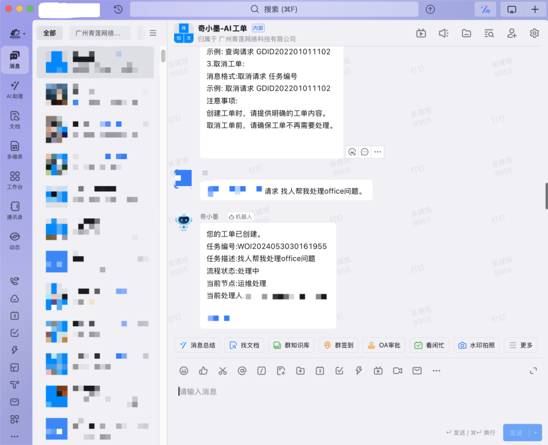
Task: Open the 通讯录 contacts section
Action: 15,210
